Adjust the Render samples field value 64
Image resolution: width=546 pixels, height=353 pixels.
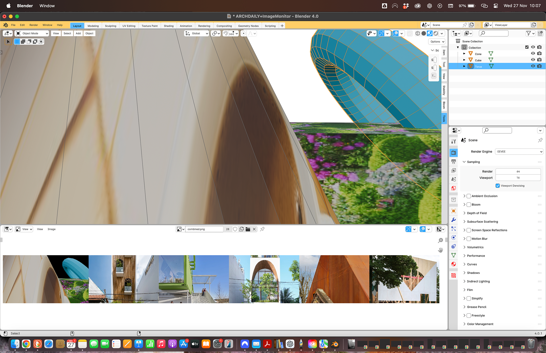pyautogui.click(x=518, y=172)
